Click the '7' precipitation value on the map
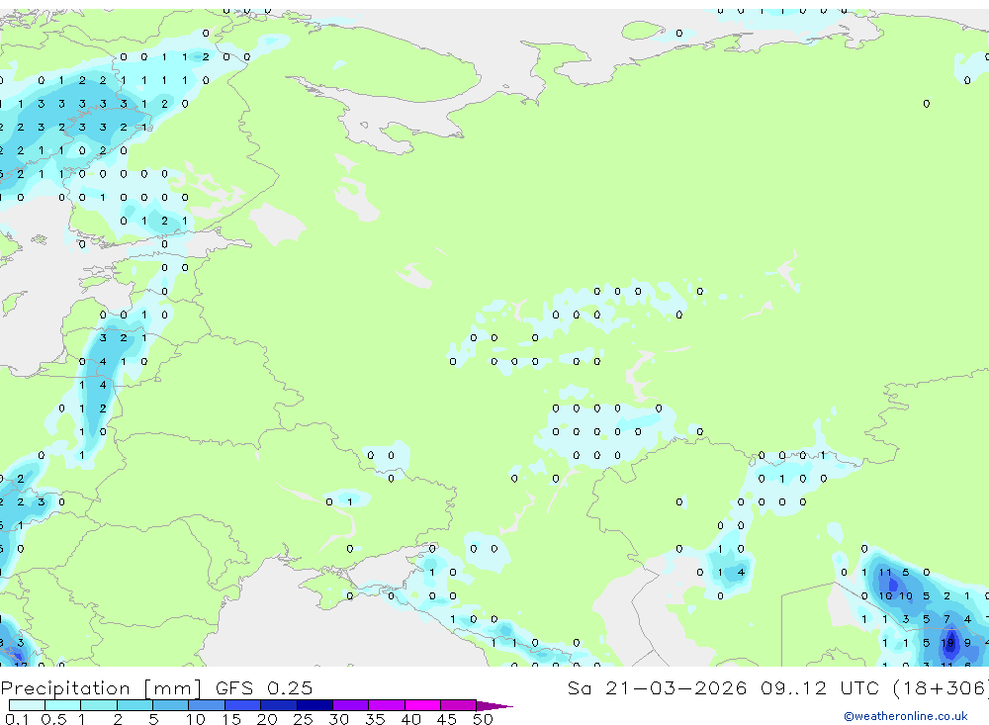 tap(946, 619)
